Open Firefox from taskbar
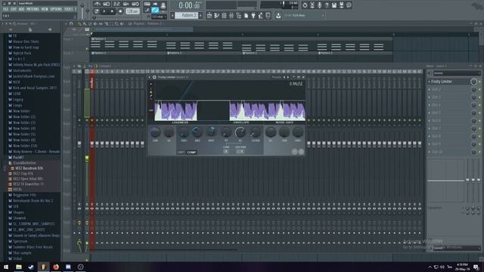Viewport: 484px width, 272px height. 56,267
